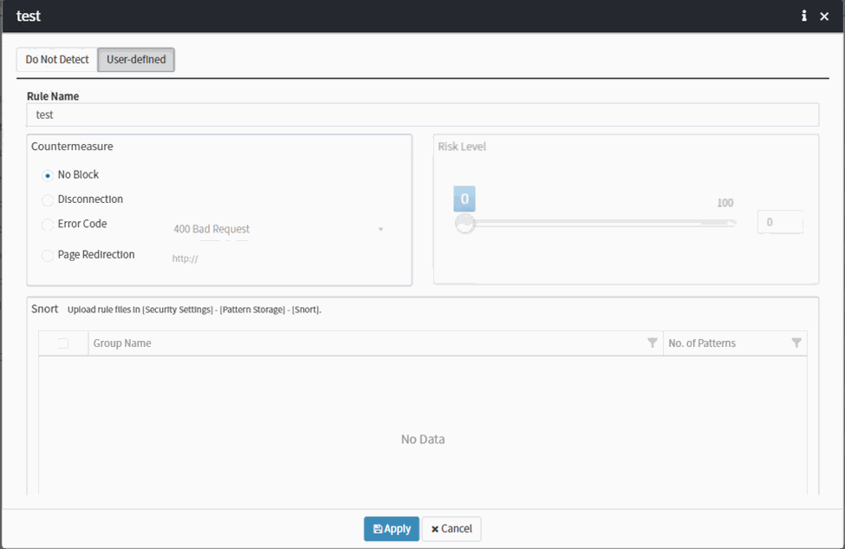Screen dimensions: 845x549
Task: Click the Cancel button
Action: [452, 529]
